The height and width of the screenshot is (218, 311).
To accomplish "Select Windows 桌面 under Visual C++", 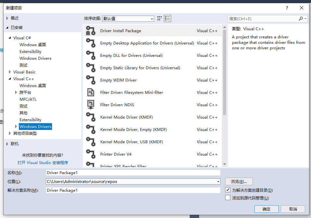I will click(x=33, y=85).
